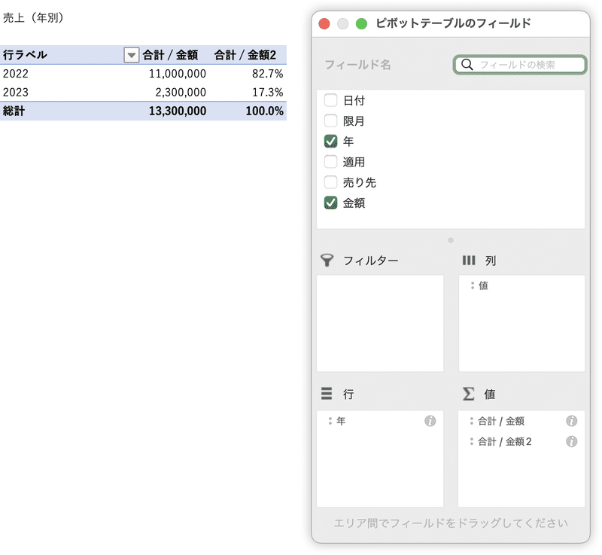Viewport: 602px width, 555px height.
Task: Click the panel divider dot handle
Action: [x=451, y=240]
